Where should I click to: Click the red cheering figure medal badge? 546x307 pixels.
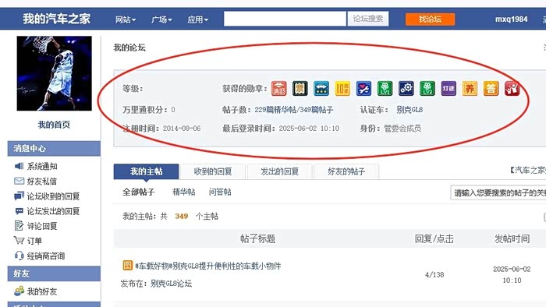pos(512,89)
